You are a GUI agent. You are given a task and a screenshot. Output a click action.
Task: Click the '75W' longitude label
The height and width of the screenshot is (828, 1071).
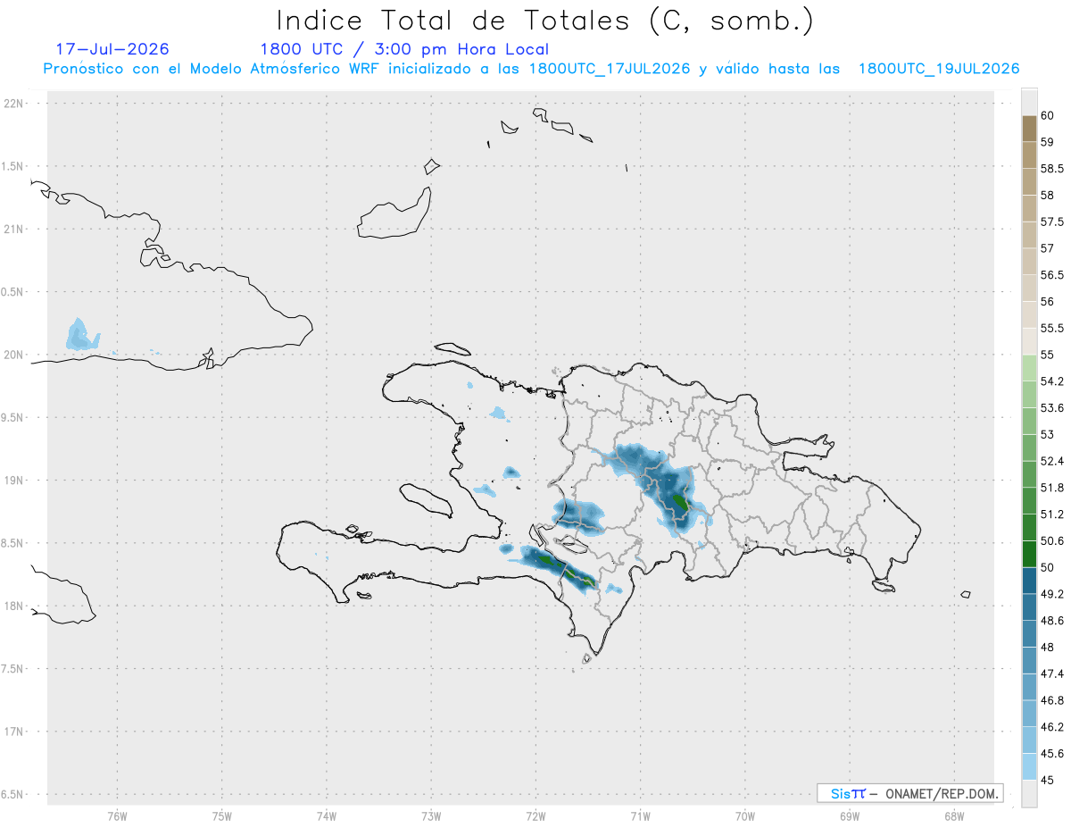222,815
